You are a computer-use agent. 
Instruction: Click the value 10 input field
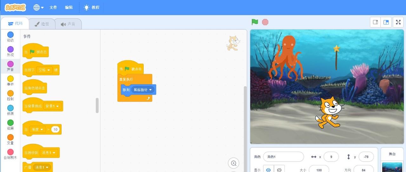(x=55, y=129)
